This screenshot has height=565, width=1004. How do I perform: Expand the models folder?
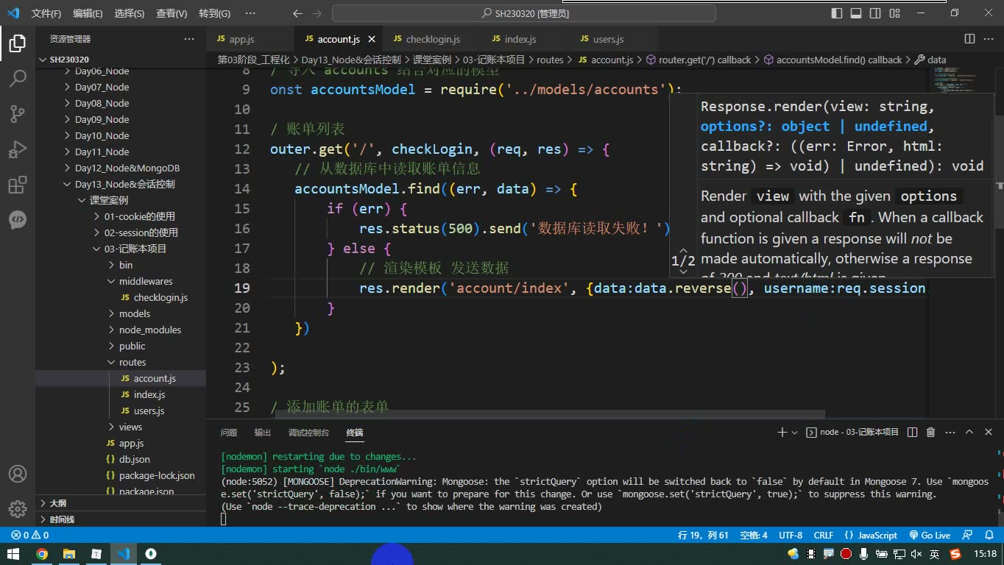pos(135,313)
